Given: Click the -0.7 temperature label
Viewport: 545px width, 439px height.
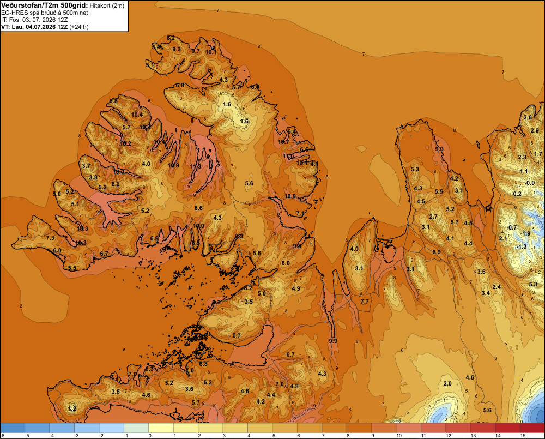Looking at the screenshot, I should (512, 227).
